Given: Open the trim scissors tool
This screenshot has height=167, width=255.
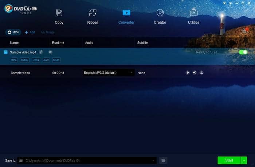Looking at the screenshot, I should [x=195, y=73].
